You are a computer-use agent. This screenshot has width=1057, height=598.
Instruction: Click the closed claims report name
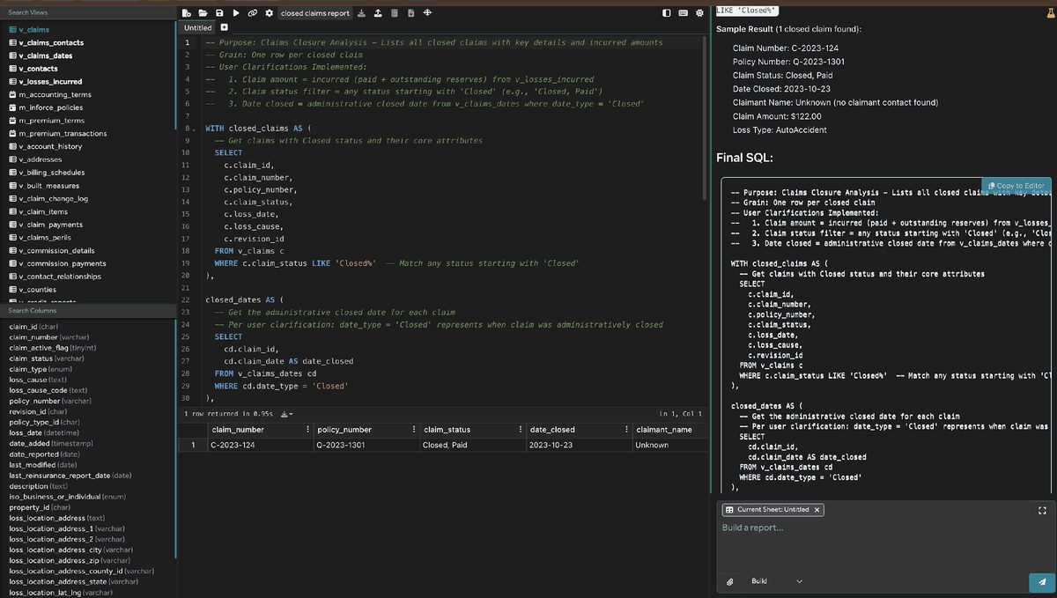(x=315, y=13)
